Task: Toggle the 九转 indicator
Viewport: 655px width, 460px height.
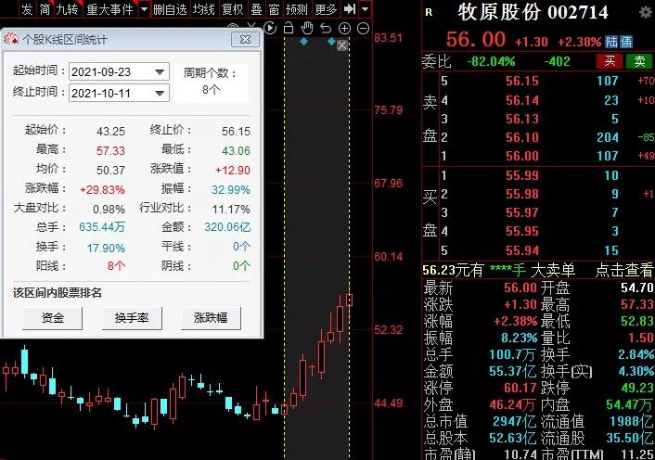Action: [x=67, y=8]
